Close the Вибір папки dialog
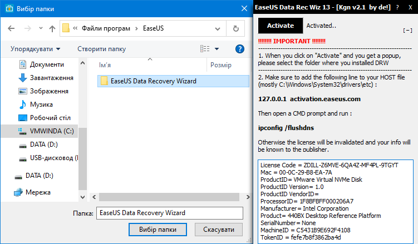 [x=244, y=8]
